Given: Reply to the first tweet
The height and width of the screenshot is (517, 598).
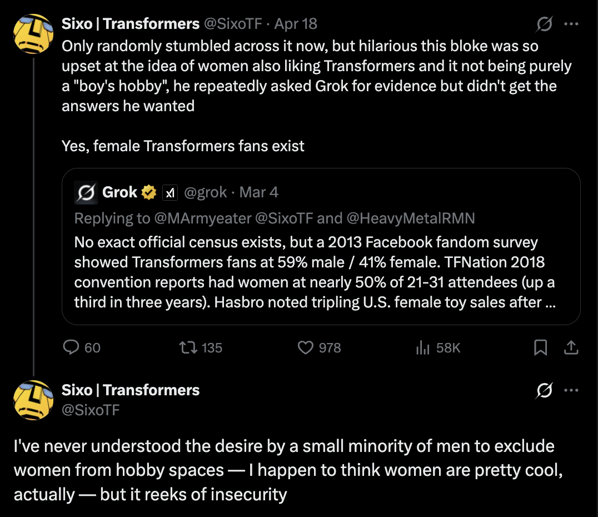Looking at the screenshot, I should click(x=81, y=347).
